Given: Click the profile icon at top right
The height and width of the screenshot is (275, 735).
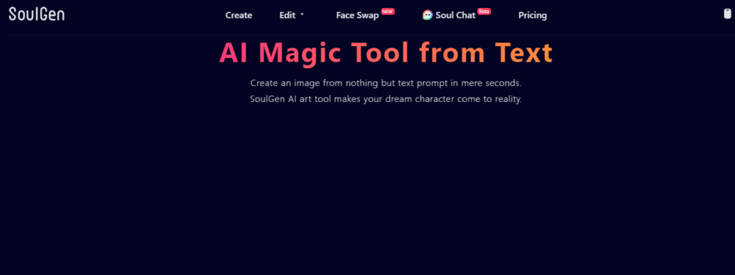Looking at the screenshot, I should (x=728, y=14).
